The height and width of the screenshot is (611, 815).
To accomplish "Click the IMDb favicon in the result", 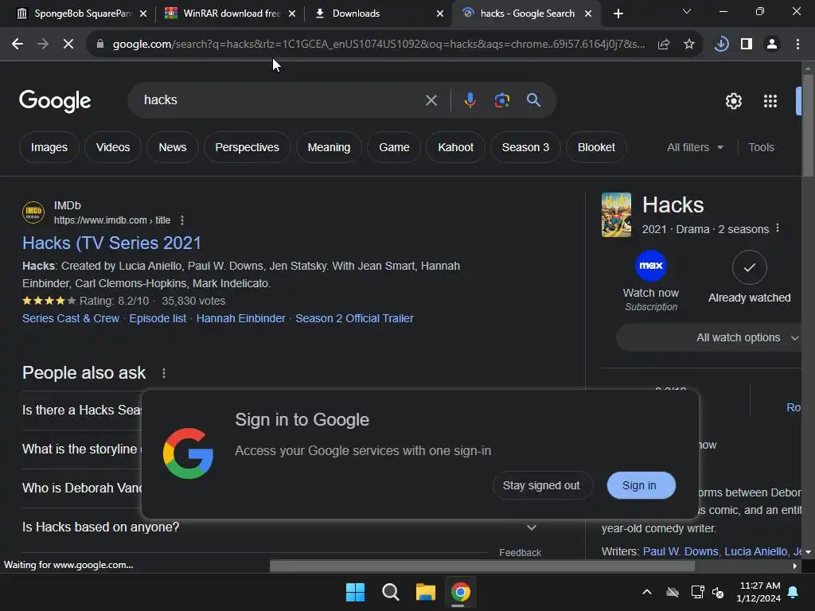I will pos(33,212).
